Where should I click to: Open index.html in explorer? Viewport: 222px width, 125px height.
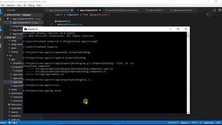point(16,108)
